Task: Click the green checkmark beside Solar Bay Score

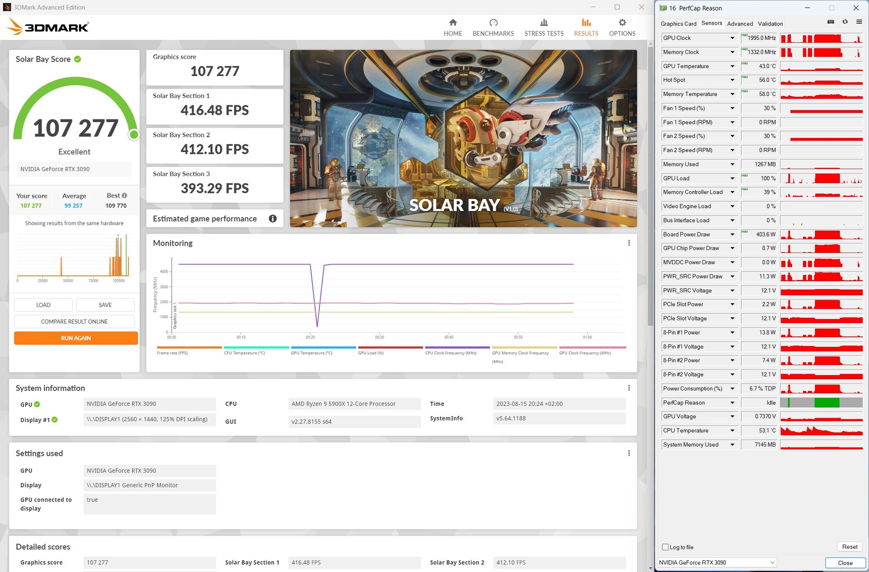Action: pos(78,59)
